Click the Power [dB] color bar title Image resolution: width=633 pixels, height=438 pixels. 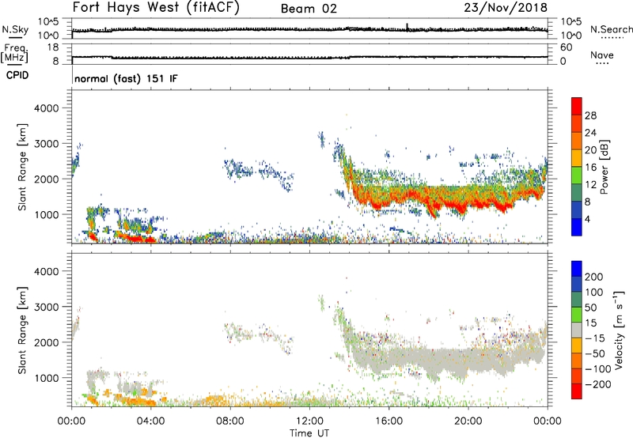pyautogui.click(x=604, y=167)
